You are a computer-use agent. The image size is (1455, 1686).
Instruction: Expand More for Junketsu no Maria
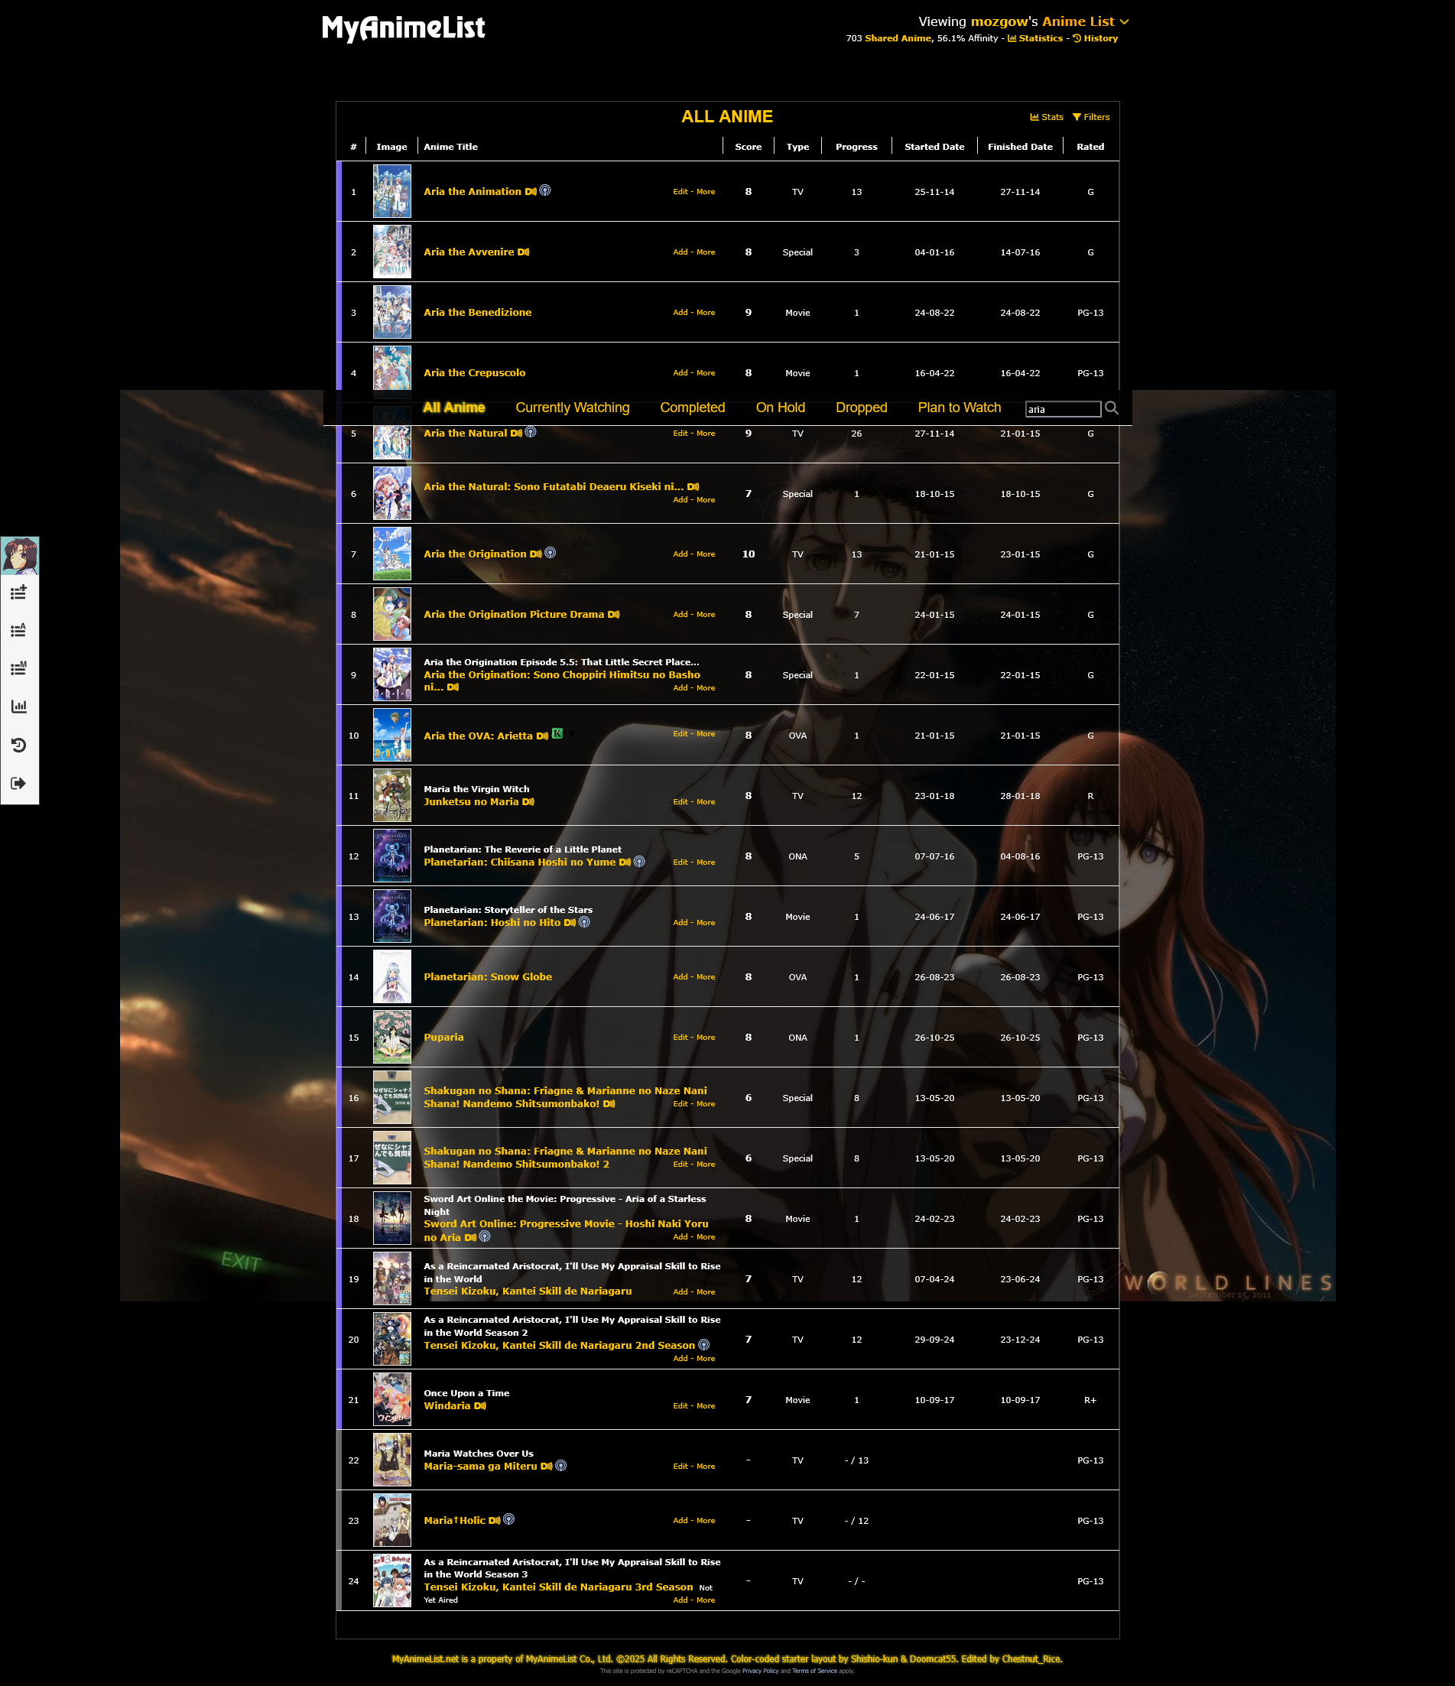[x=706, y=802]
